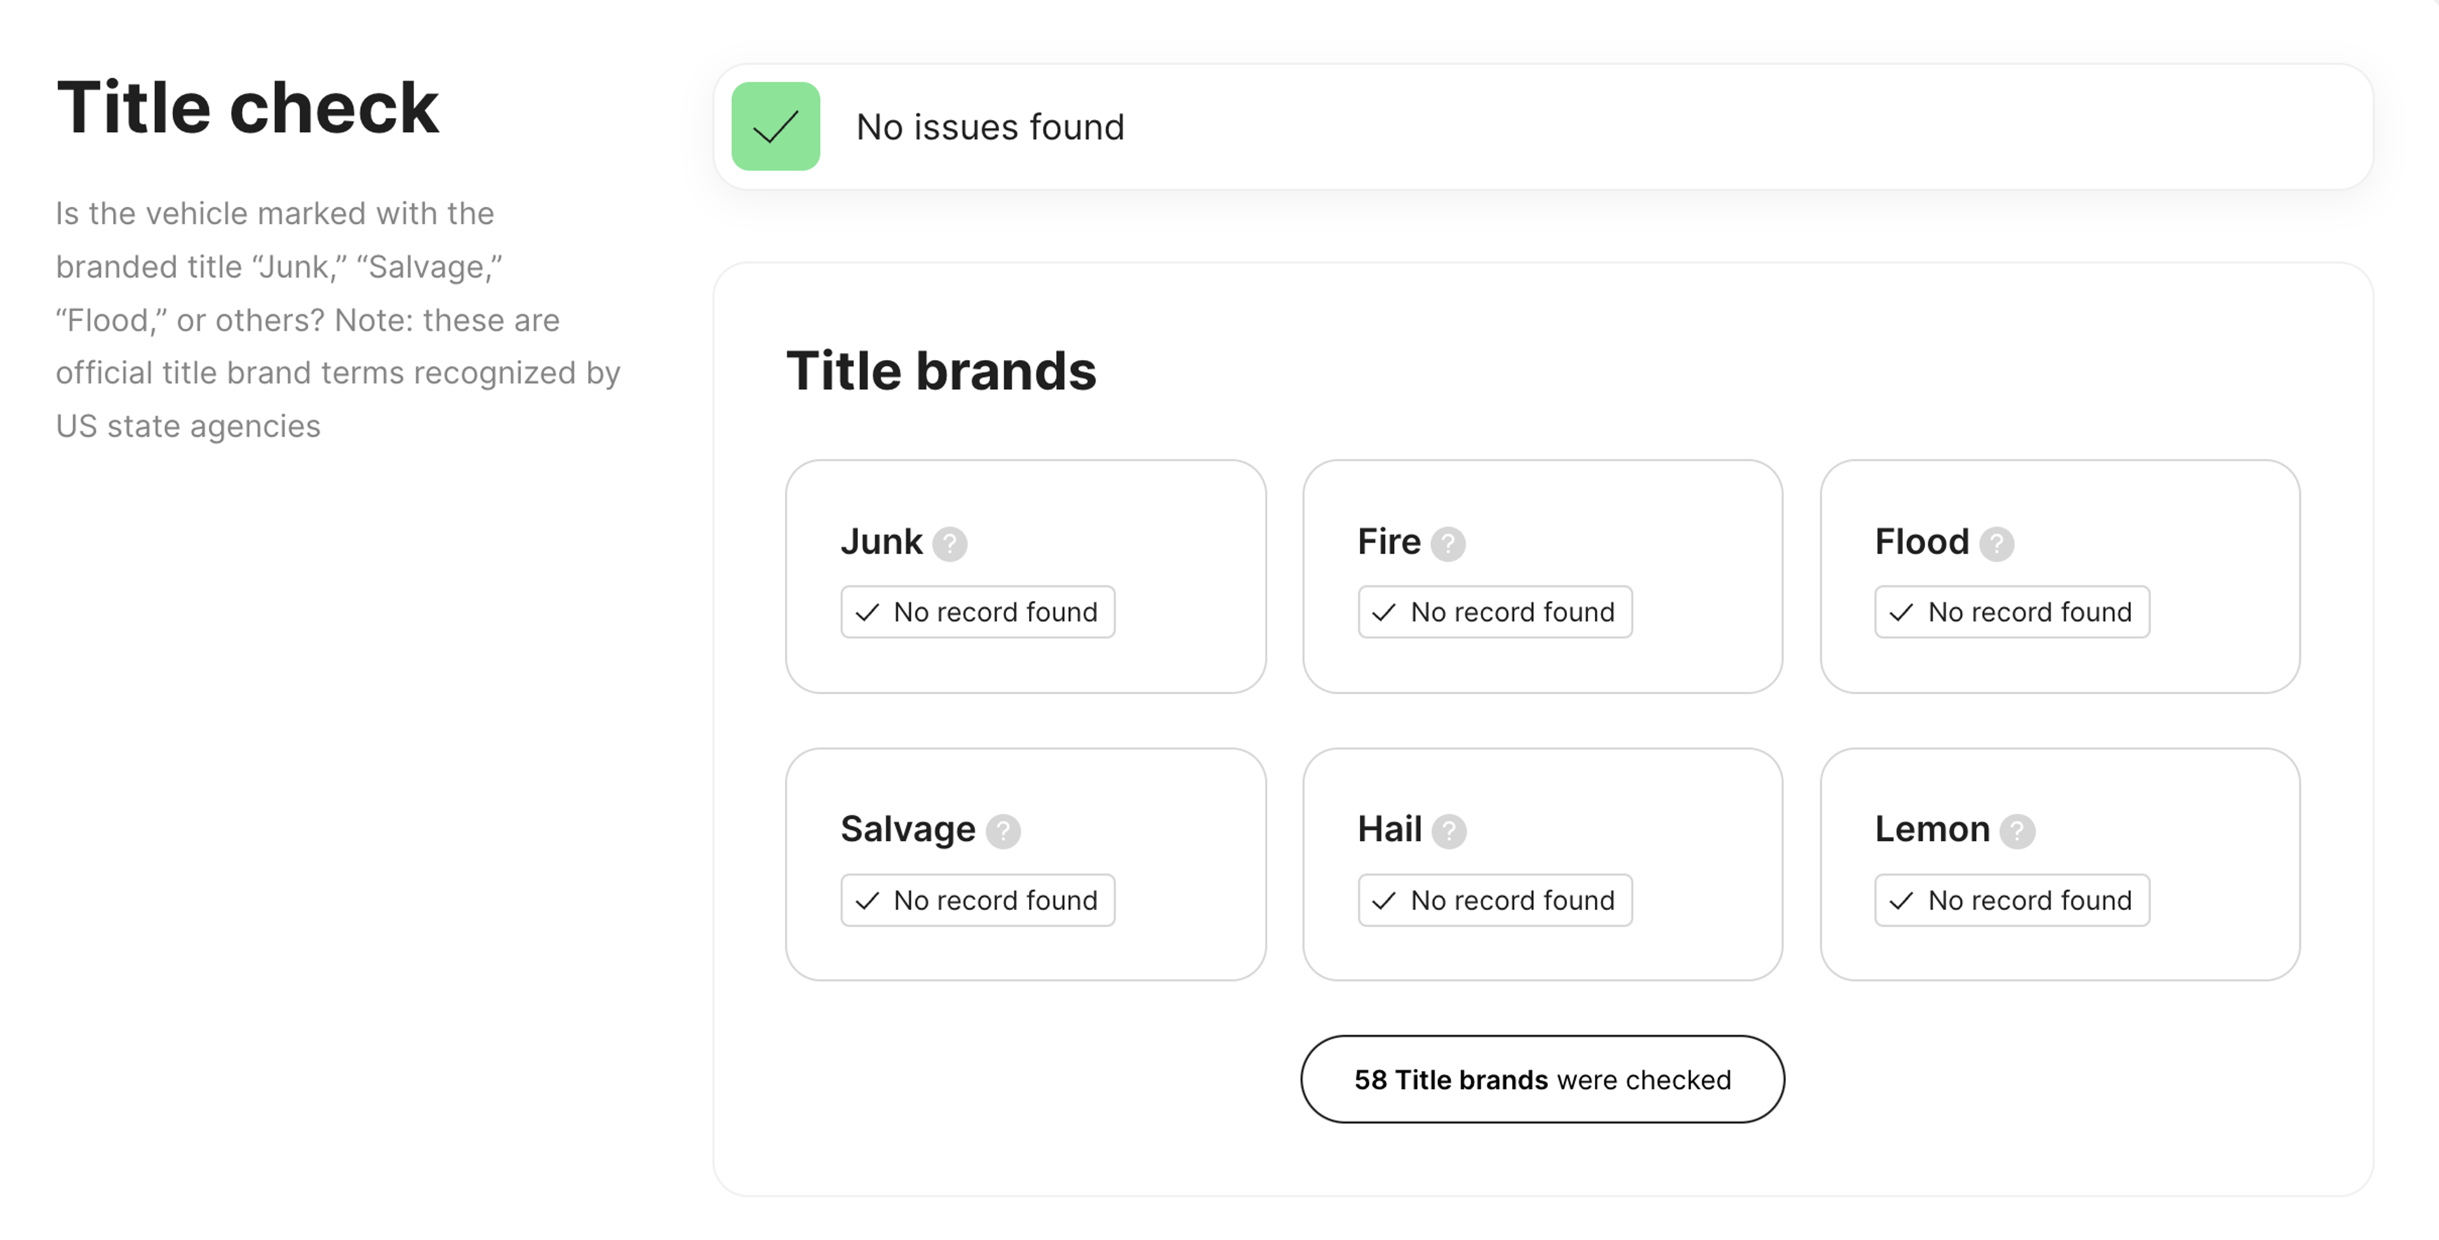Viewport: 2439px width, 1240px height.
Task: Click the help icon next to Flood
Action: click(1996, 543)
